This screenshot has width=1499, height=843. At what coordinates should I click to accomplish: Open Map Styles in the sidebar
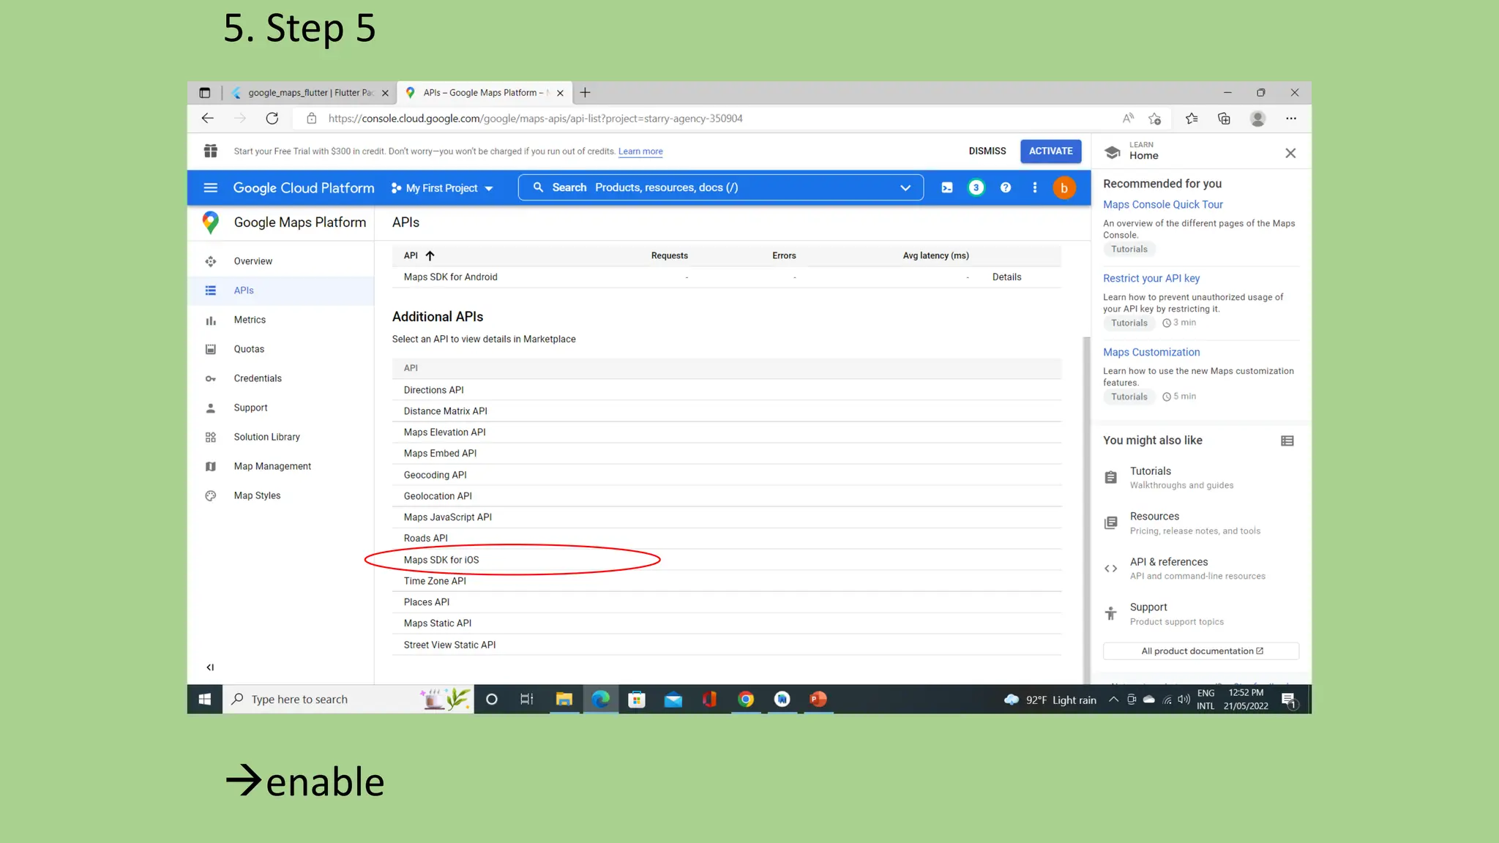[x=281, y=495]
